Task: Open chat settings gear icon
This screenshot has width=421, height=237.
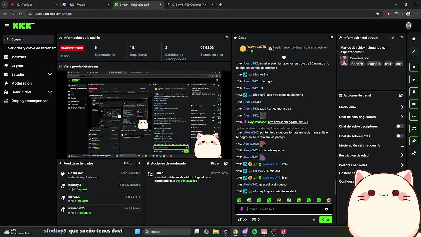Action: (x=314, y=220)
